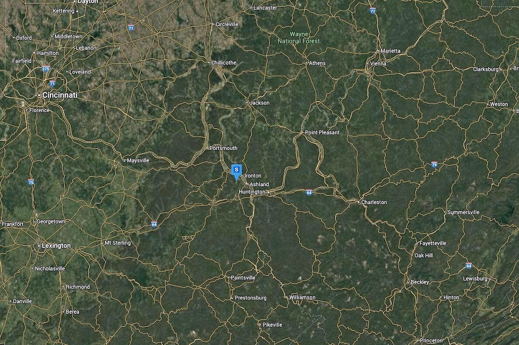Click the Huntington city label
The height and width of the screenshot is (345, 519).
click(x=252, y=192)
